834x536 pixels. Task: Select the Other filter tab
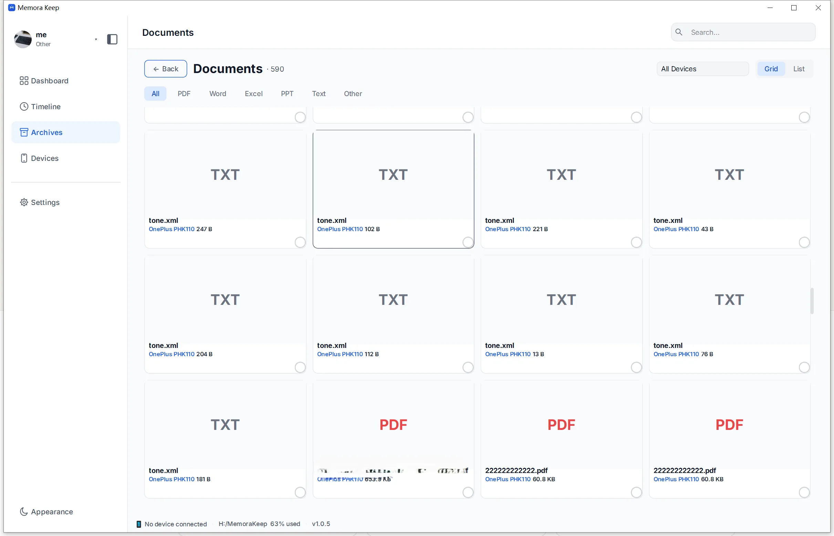[353, 94]
